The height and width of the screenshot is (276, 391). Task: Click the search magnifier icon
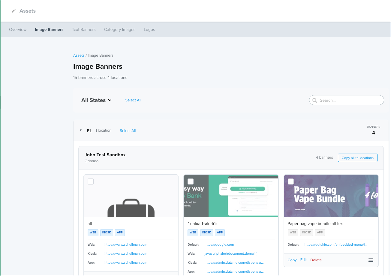point(315,100)
